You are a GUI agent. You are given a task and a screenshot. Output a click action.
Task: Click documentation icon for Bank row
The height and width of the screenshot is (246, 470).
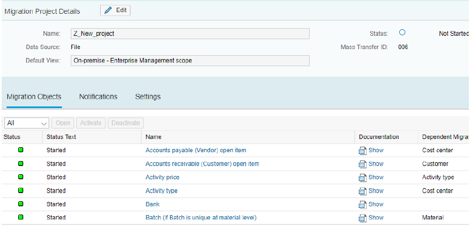363,205
